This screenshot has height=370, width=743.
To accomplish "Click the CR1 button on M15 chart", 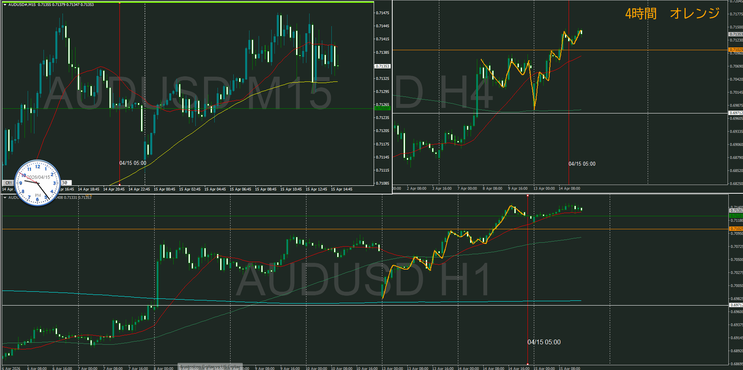I will coord(9,183).
